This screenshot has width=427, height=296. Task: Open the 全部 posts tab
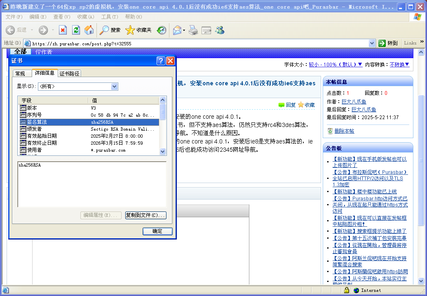(21, 52)
